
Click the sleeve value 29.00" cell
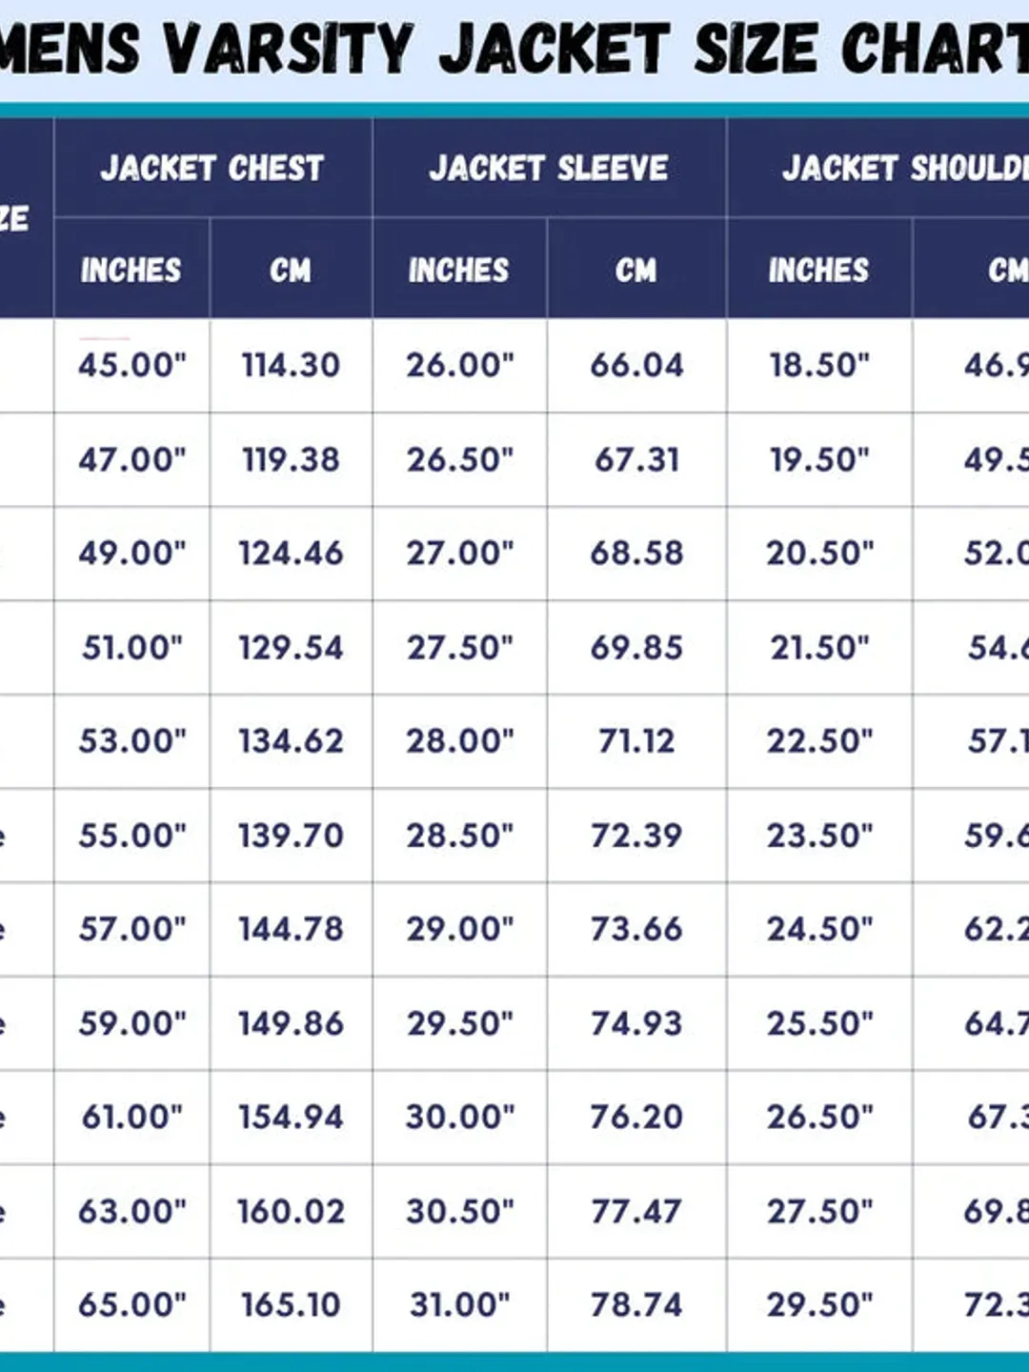[x=459, y=929]
